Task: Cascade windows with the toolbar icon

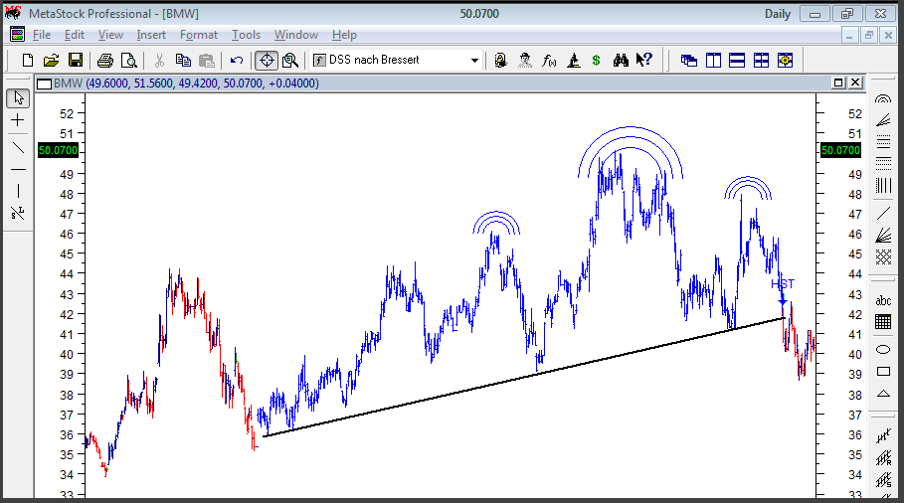Action: point(689,60)
